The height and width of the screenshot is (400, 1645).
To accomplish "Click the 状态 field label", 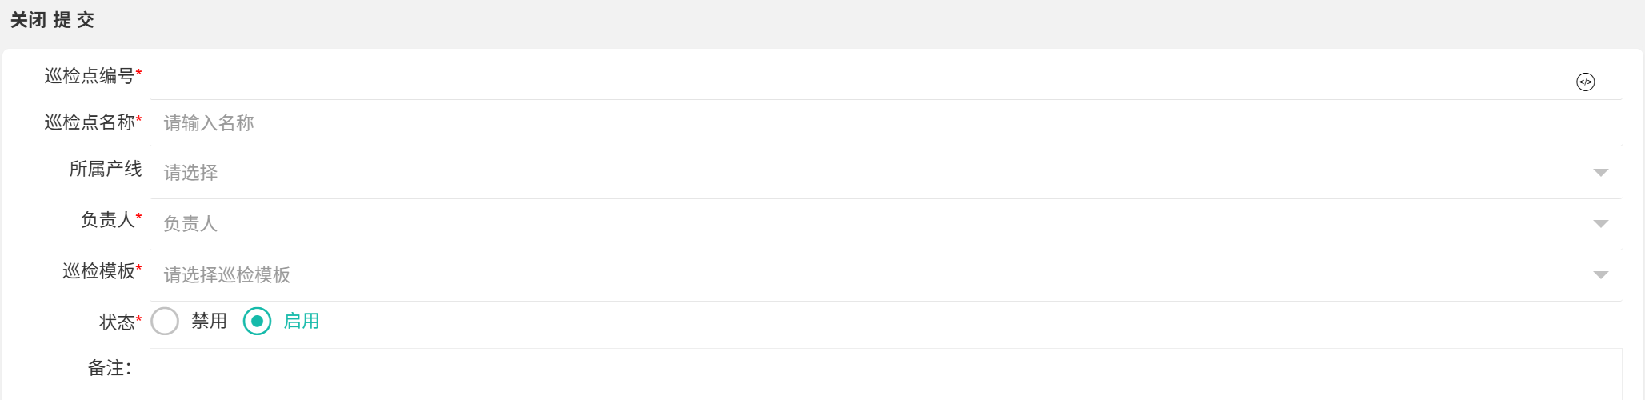I will pos(117,322).
